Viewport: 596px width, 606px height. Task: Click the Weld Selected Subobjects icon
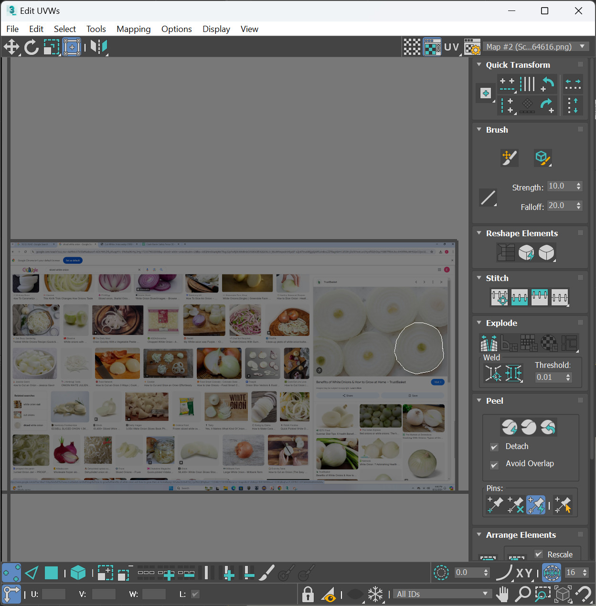tap(513, 374)
